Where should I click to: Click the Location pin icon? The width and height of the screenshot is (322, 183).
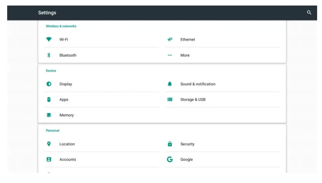pos(49,144)
